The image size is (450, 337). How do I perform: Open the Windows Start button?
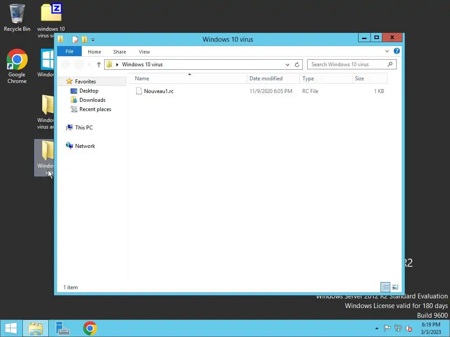click(11, 328)
